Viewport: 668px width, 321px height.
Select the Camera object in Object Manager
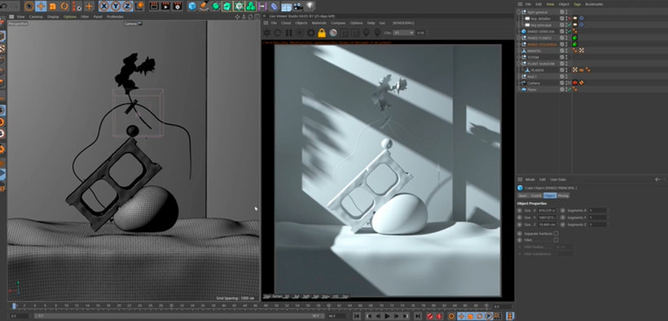[534, 83]
